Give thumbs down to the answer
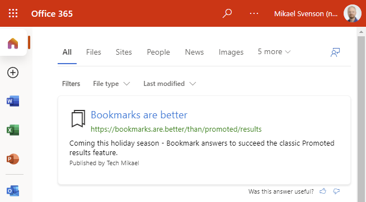Viewport: 366px width, 202px height. coord(336,191)
